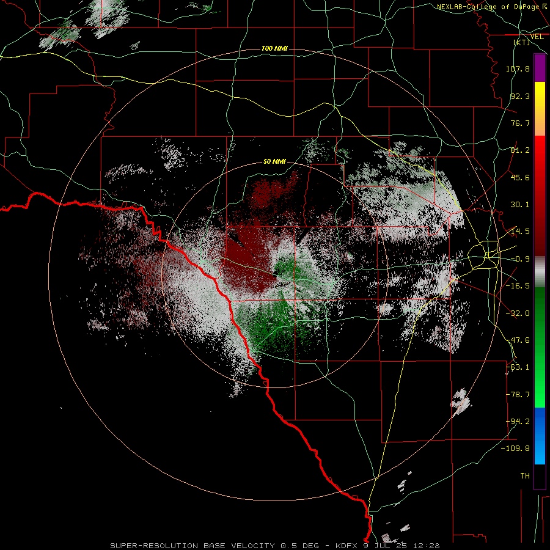Click the NEXLAB-College of DuPage credit text

493,7
